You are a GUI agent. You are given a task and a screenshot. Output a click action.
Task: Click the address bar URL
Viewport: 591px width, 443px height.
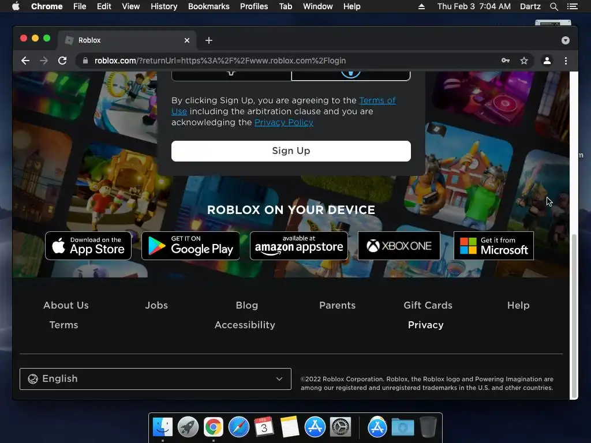click(220, 61)
